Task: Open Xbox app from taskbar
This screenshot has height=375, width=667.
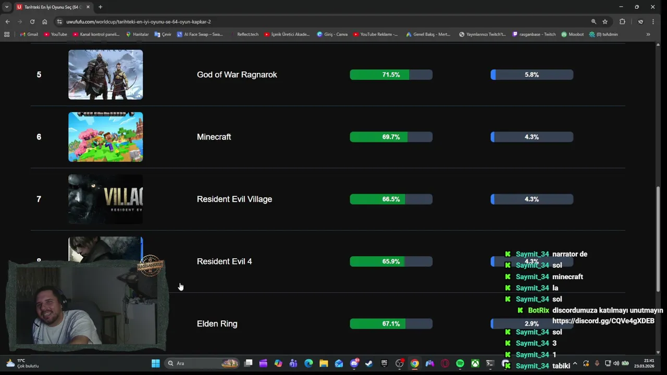Action: (475, 363)
